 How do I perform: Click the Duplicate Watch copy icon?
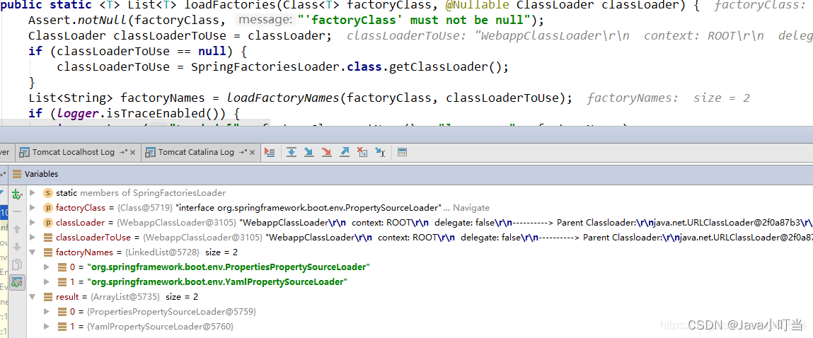coord(17,264)
